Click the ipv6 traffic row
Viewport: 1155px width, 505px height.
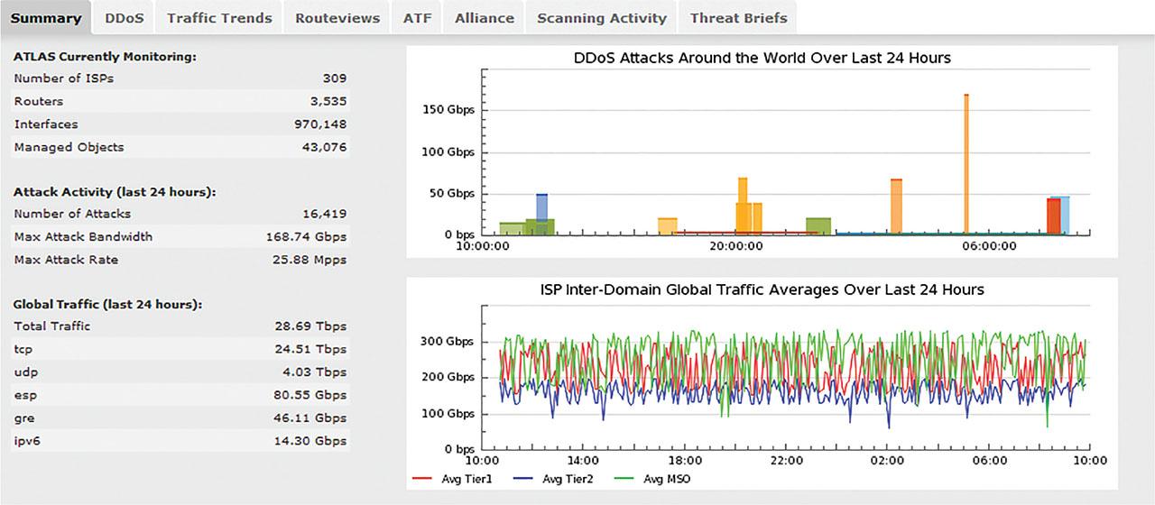[x=180, y=442]
